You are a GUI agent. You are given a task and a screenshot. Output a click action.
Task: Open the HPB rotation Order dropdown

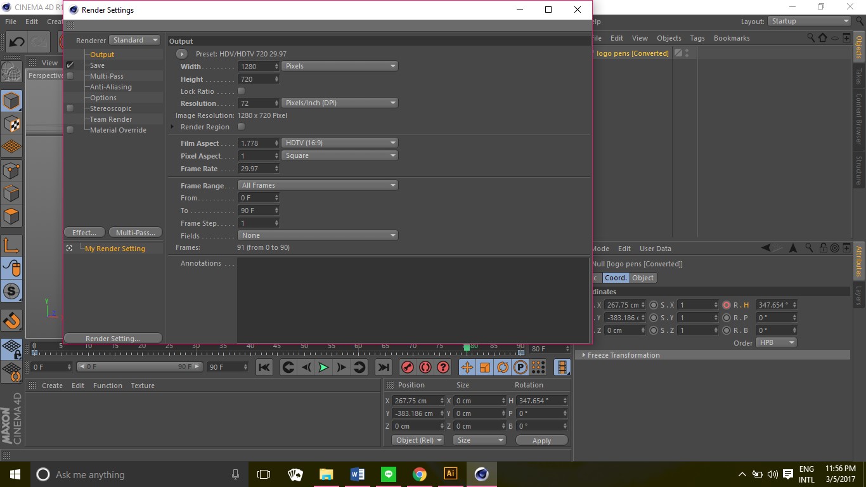pos(776,342)
